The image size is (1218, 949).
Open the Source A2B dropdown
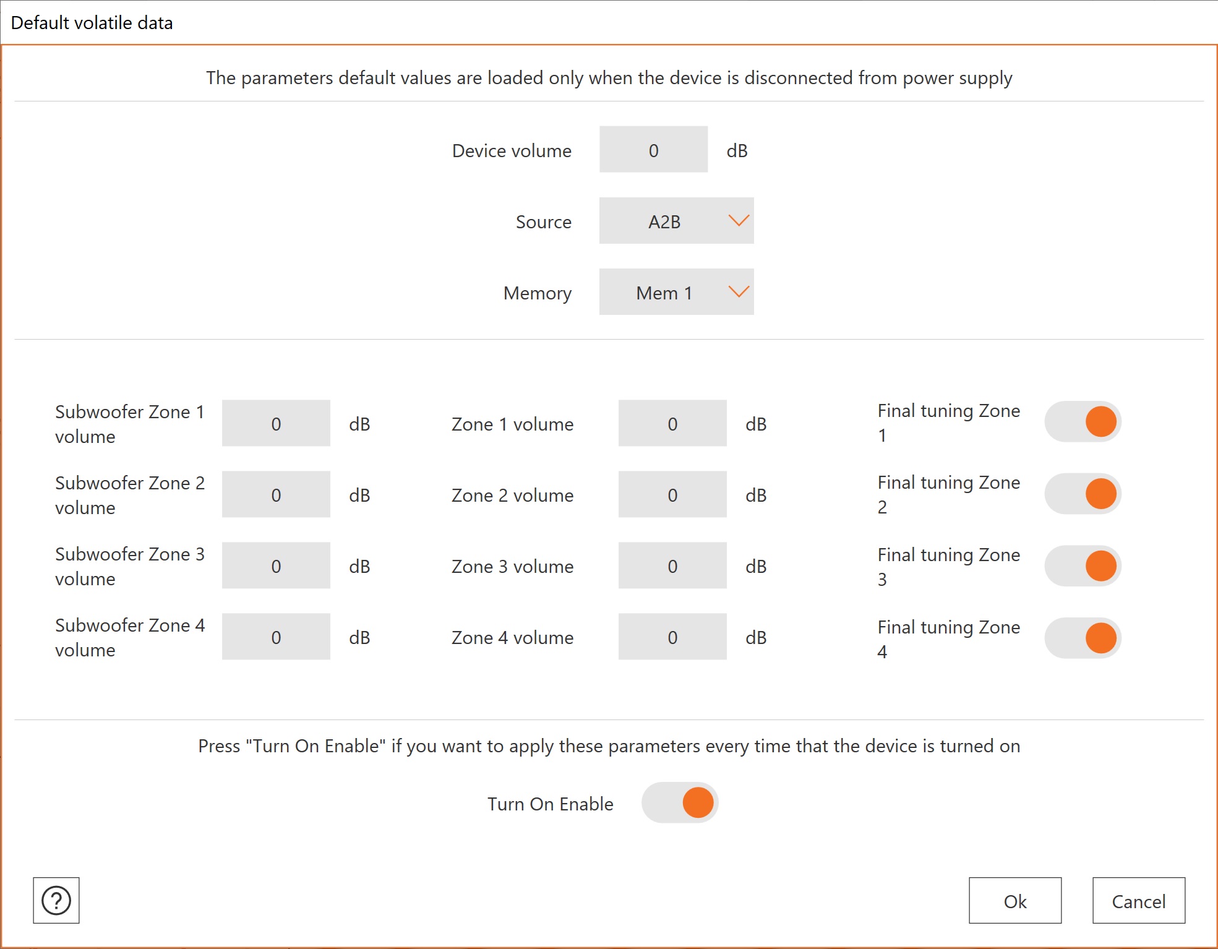[x=675, y=221]
